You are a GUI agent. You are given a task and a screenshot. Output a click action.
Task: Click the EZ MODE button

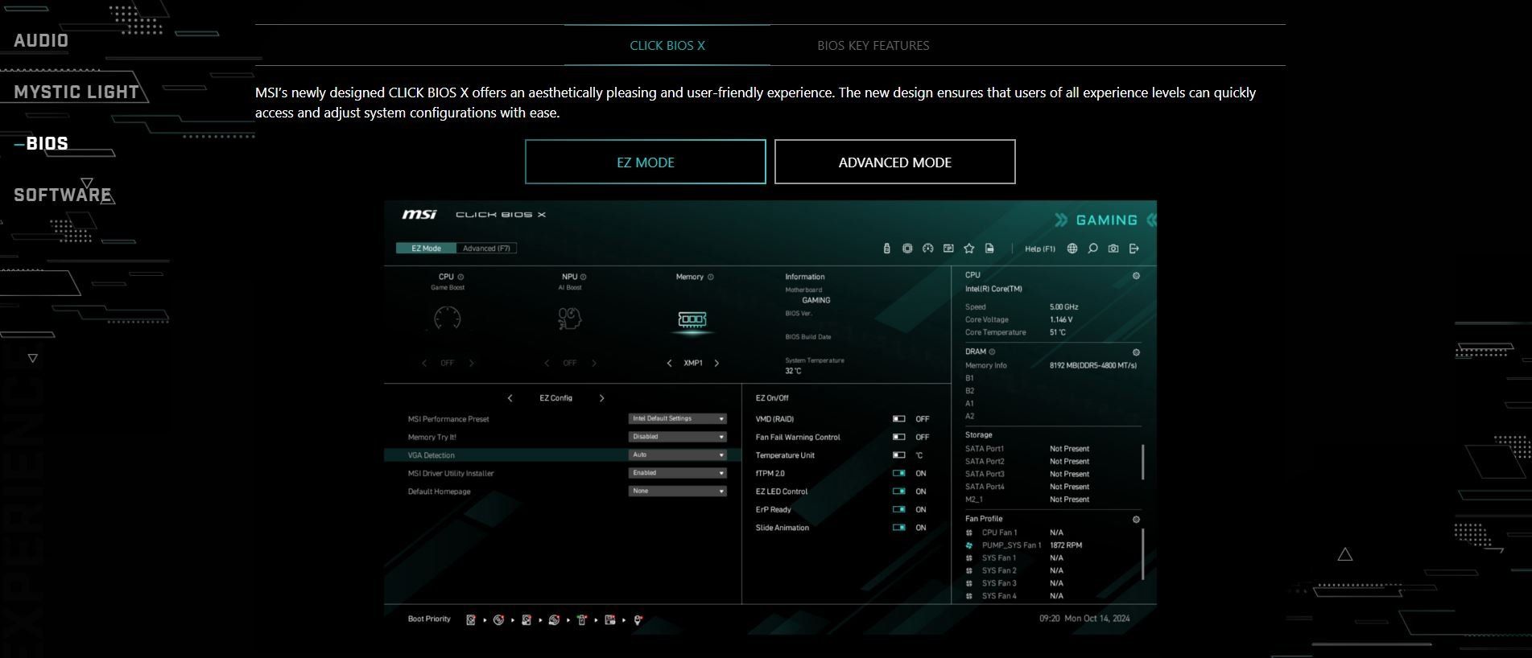click(x=646, y=162)
